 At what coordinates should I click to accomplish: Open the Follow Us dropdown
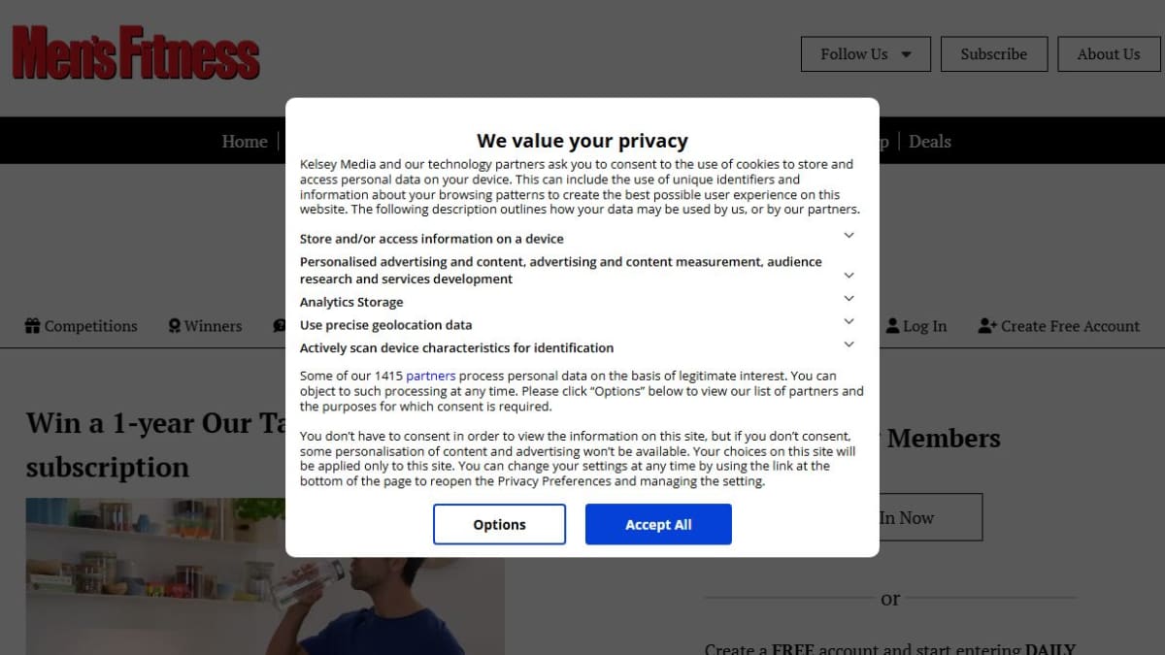pyautogui.click(x=866, y=54)
